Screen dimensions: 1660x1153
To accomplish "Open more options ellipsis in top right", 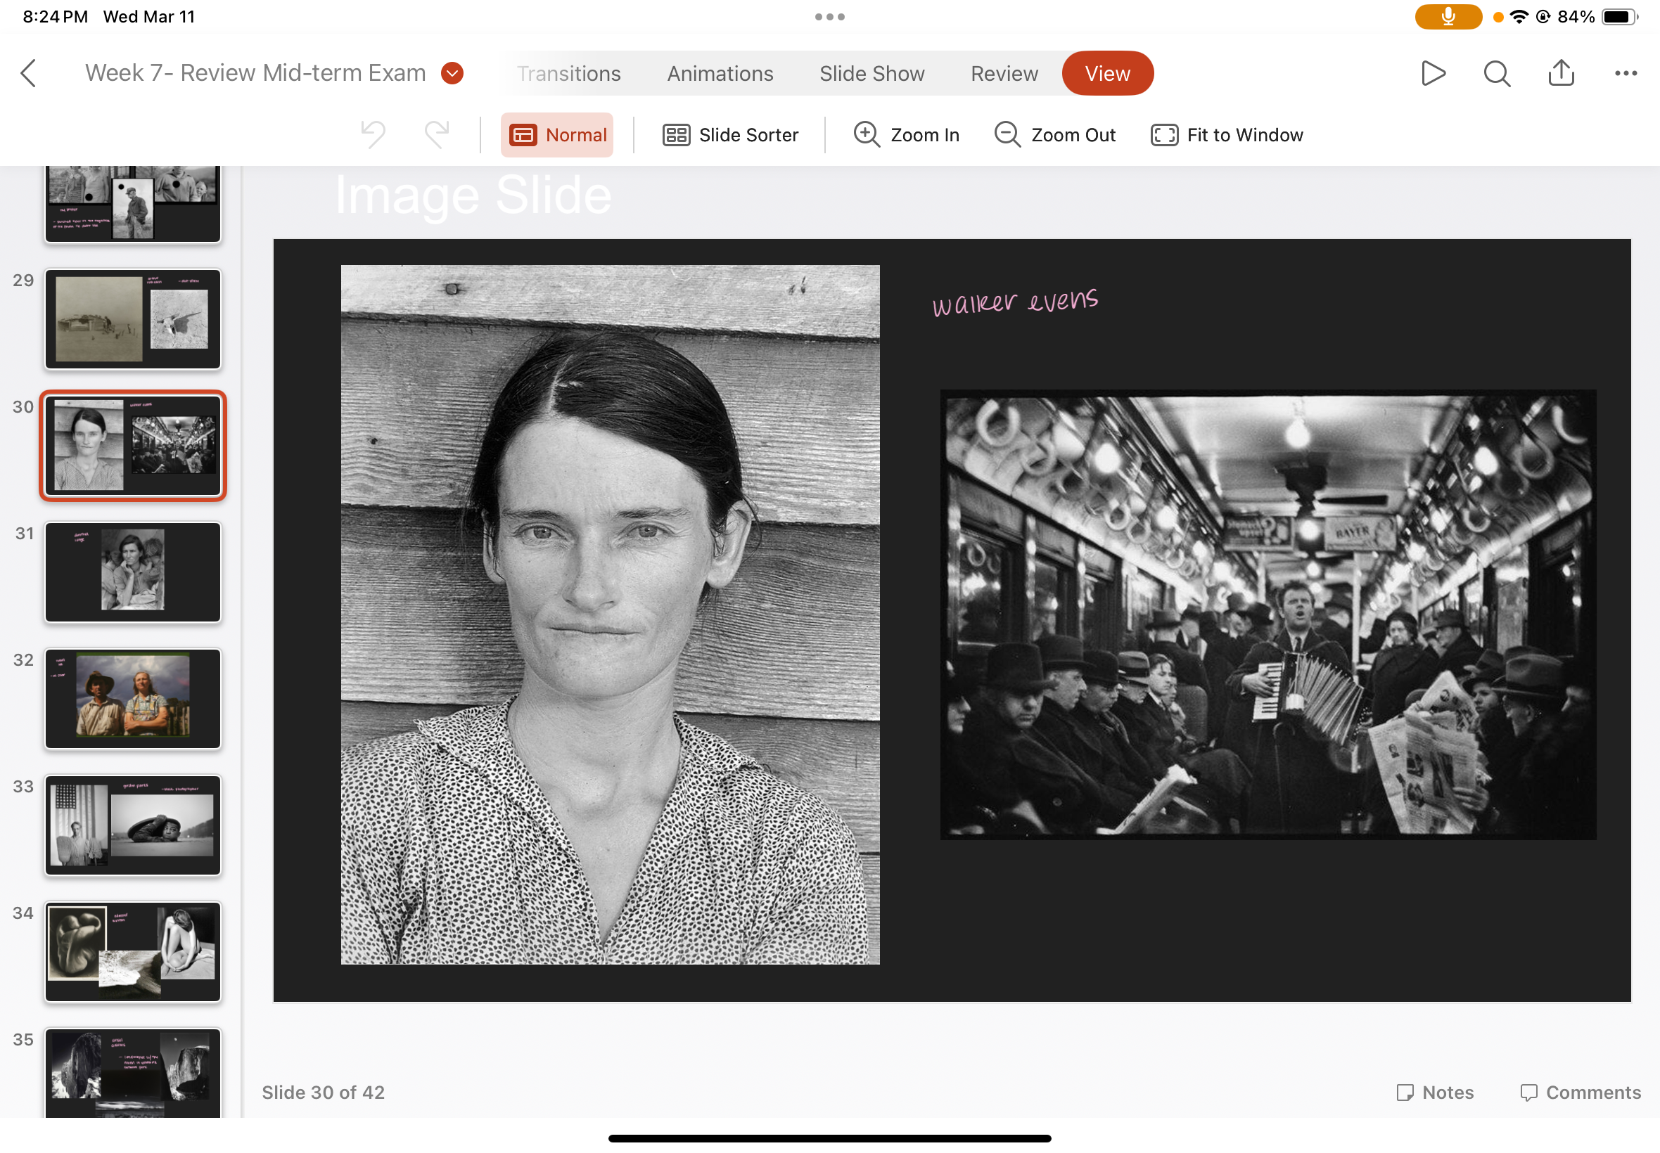I will pos(1626,73).
